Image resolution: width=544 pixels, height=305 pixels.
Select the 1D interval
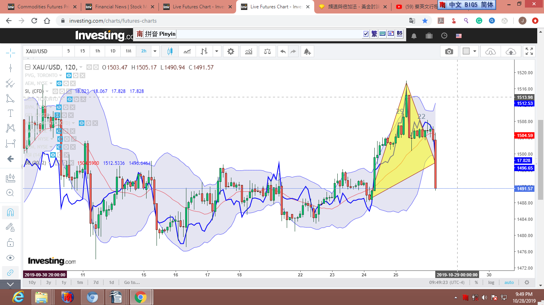point(113,51)
